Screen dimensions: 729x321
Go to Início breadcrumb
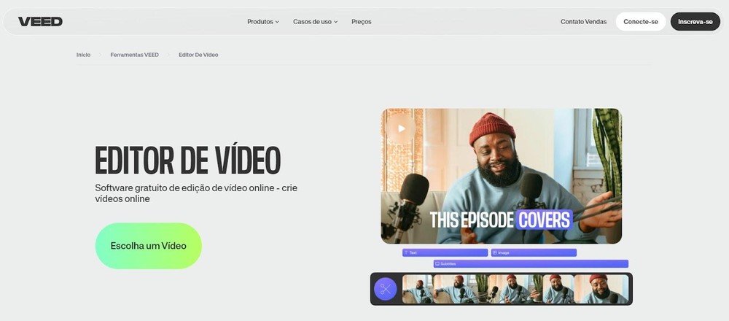83,55
